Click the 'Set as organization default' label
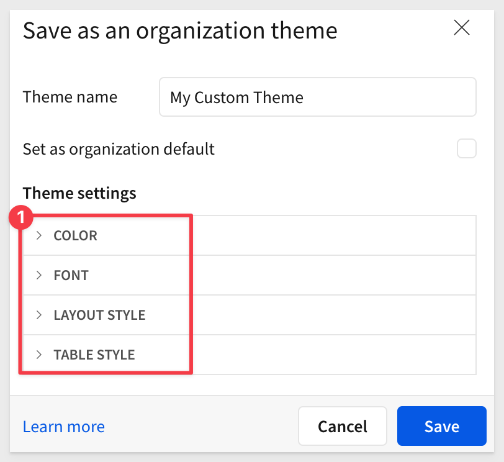The height and width of the screenshot is (462, 504). [x=119, y=149]
